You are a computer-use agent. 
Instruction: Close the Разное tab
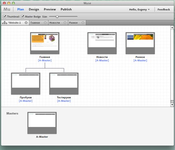pos(83,23)
